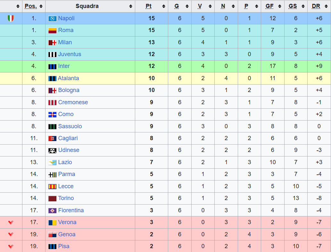331x252 pixels.
Task: Click the Juventus black-white stripes icon
Action: point(52,55)
